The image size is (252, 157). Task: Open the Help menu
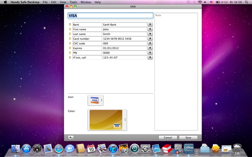click(98, 2)
